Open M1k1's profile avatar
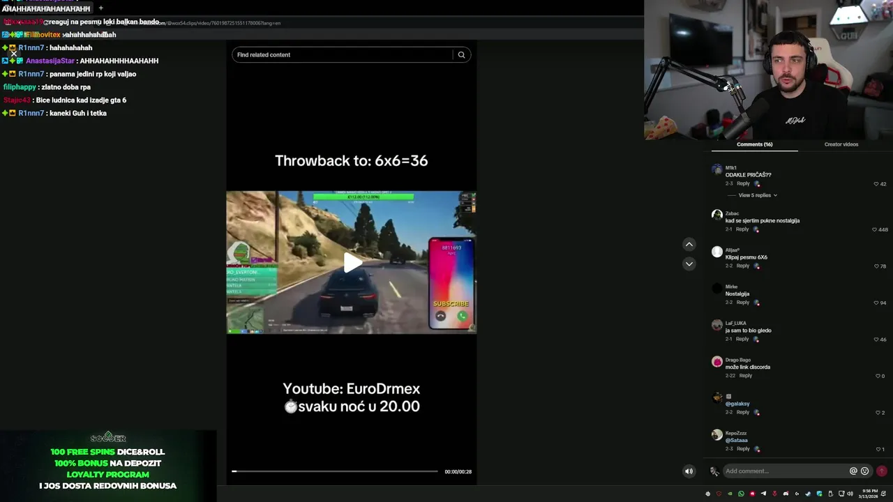893x502 pixels. point(716,169)
